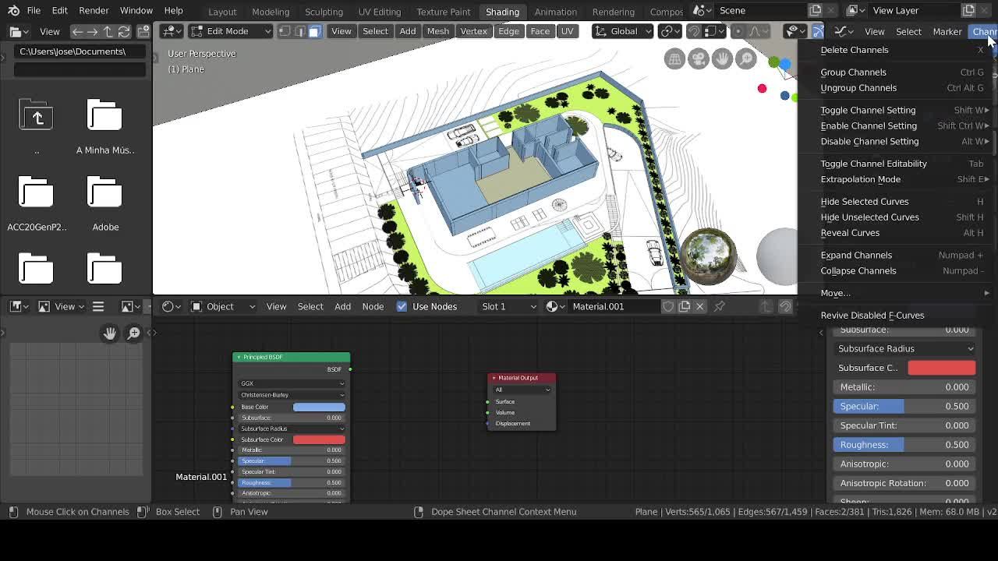Toggle the viewport grid/ortho icon
The image size is (998, 561).
(674, 58)
